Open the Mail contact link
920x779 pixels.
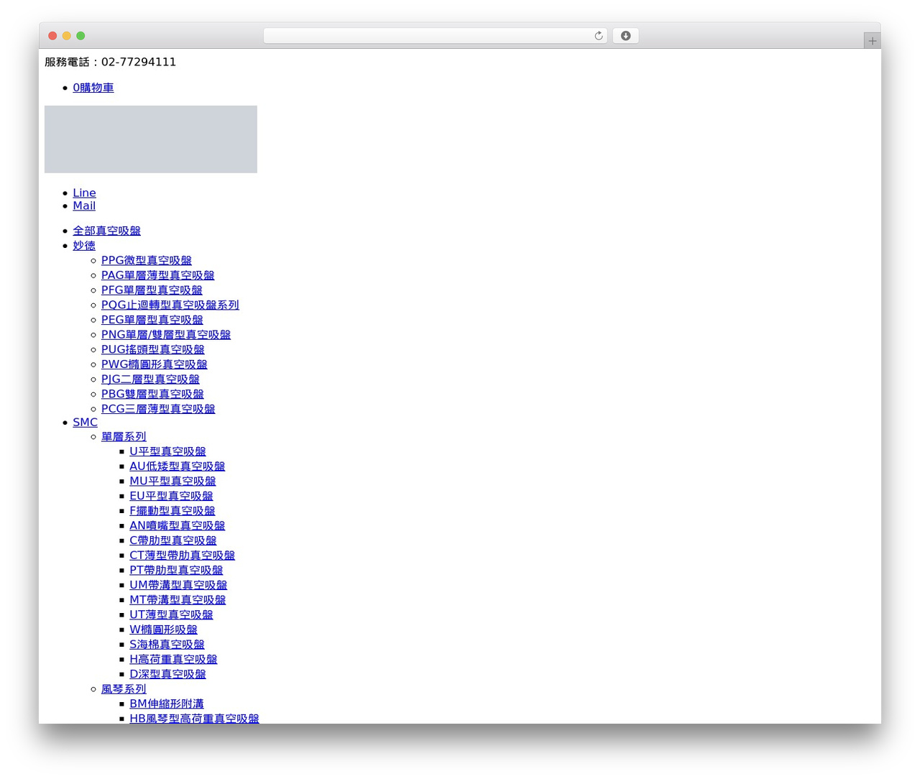[x=84, y=206]
